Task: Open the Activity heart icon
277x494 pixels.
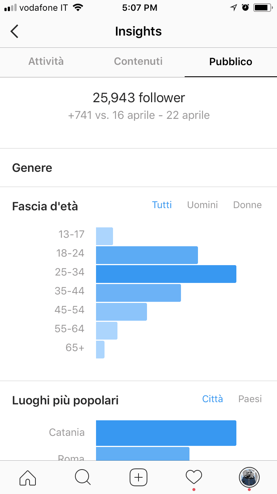Action: 194,477
